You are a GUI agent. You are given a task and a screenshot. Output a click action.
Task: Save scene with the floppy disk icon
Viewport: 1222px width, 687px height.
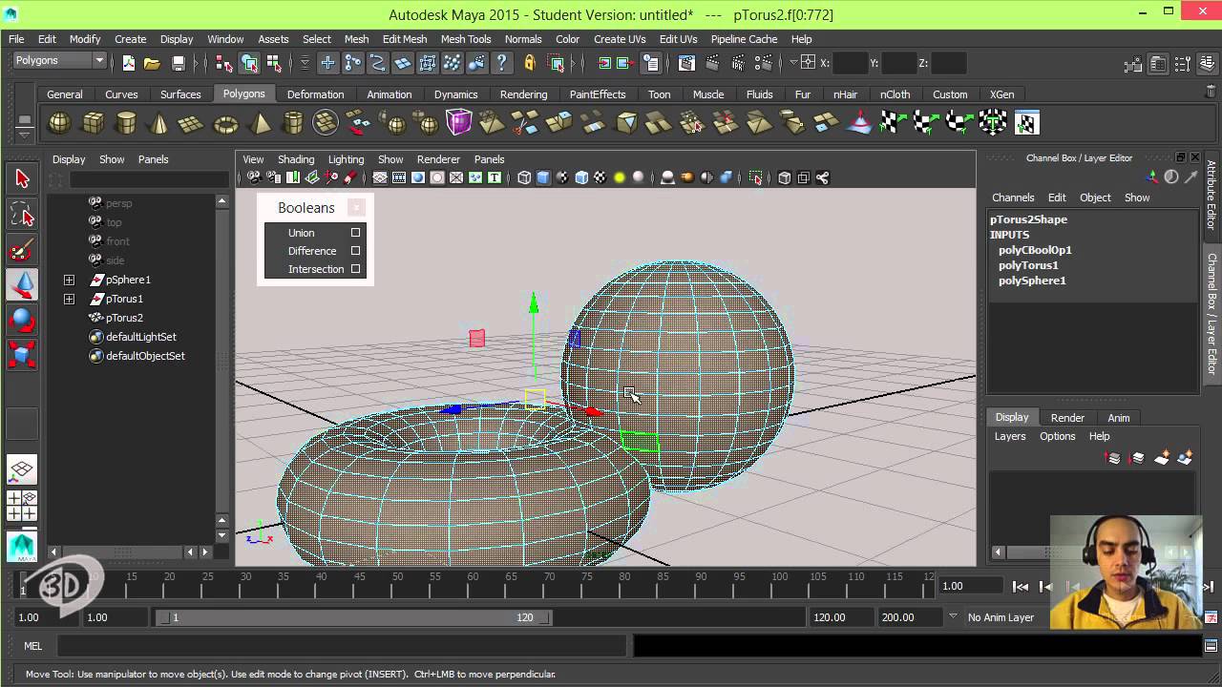click(x=178, y=64)
